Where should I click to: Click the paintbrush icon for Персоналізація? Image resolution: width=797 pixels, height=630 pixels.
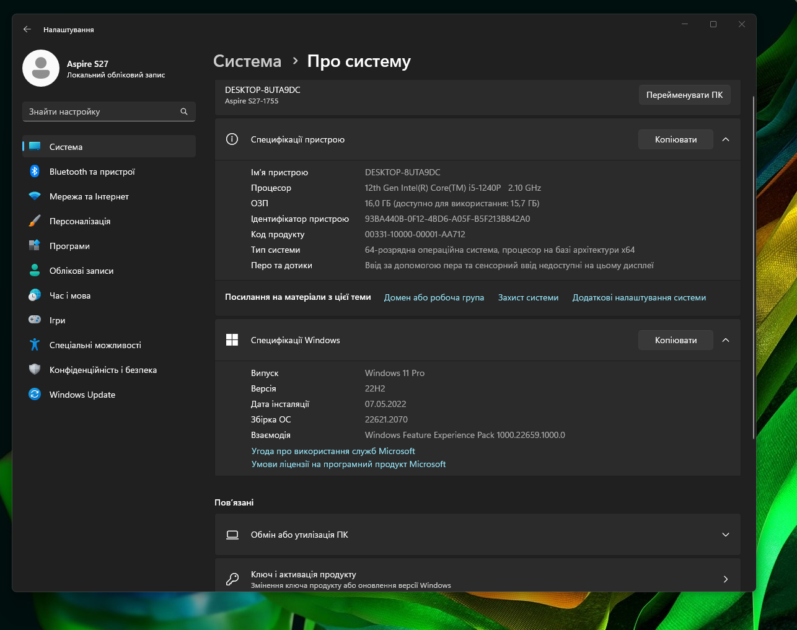(35, 221)
